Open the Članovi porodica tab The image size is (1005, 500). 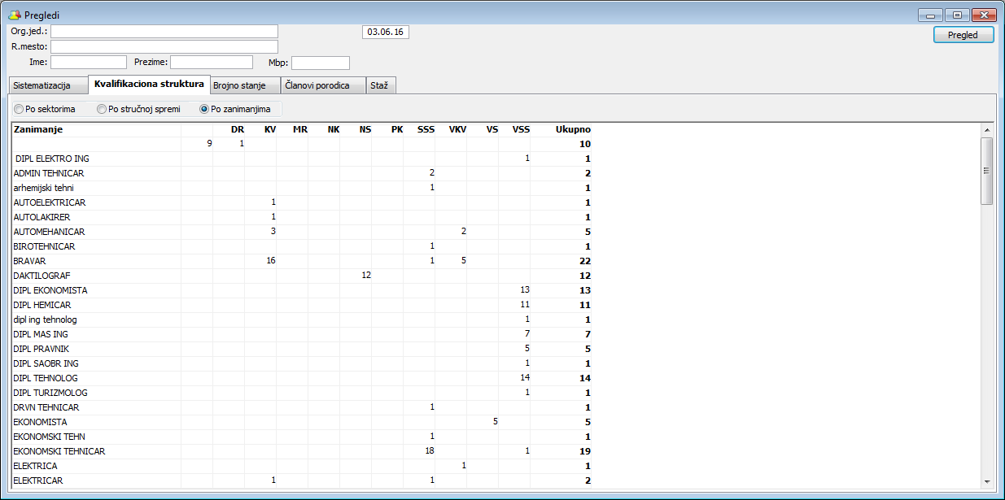pos(323,86)
